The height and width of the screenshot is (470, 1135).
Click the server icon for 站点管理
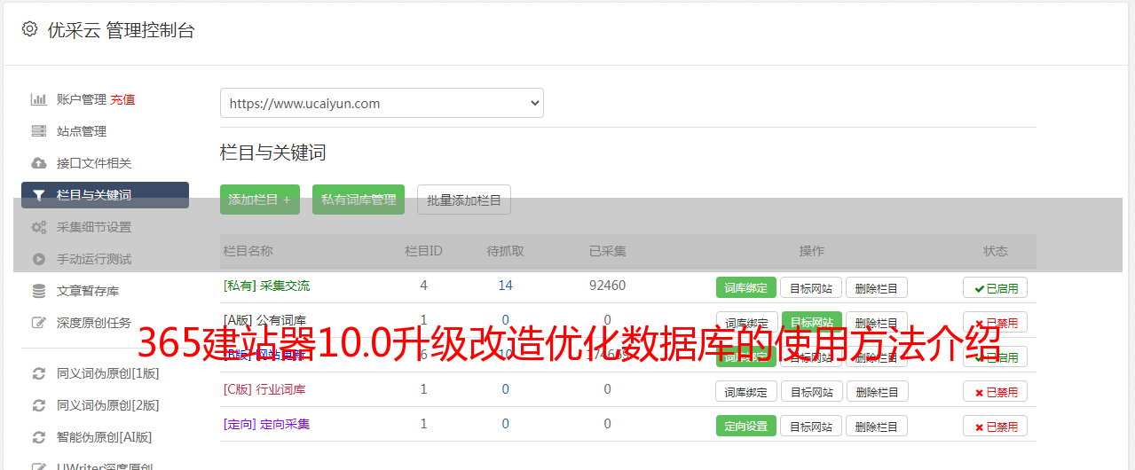[x=39, y=131]
